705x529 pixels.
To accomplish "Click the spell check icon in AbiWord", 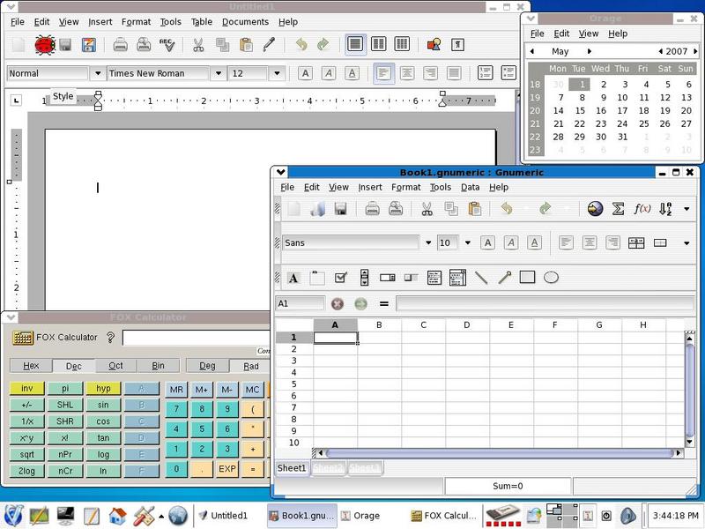I will point(167,44).
